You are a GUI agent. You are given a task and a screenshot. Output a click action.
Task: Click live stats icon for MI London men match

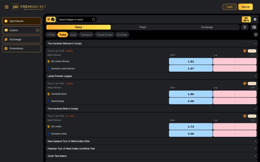point(244,116)
